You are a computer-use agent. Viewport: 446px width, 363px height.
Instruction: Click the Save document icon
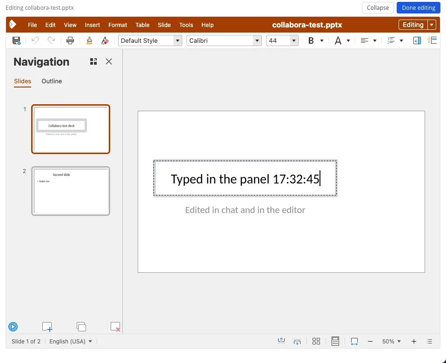[x=16, y=40]
